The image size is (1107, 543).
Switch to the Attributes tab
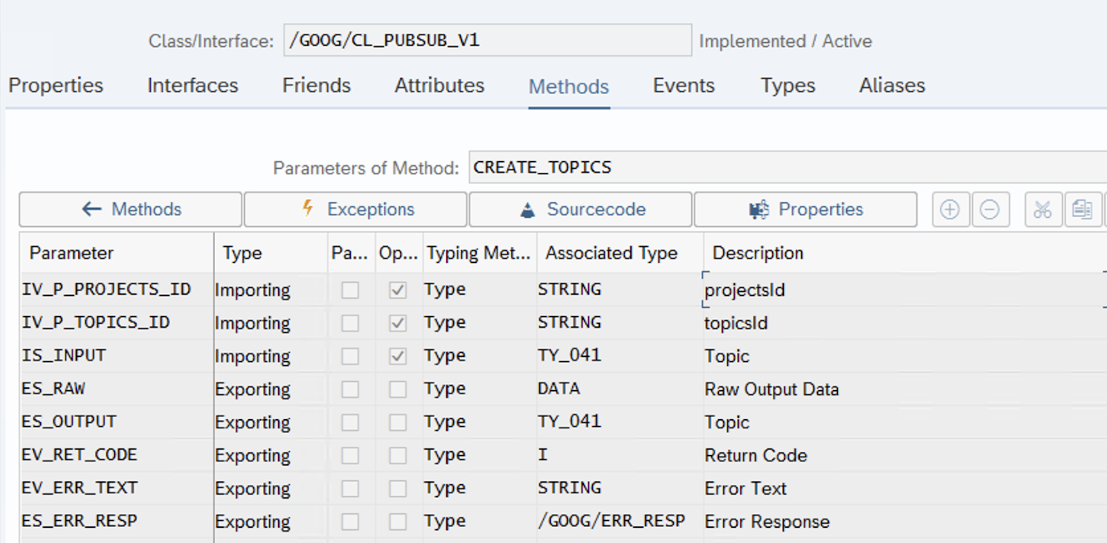click(439, 86)
